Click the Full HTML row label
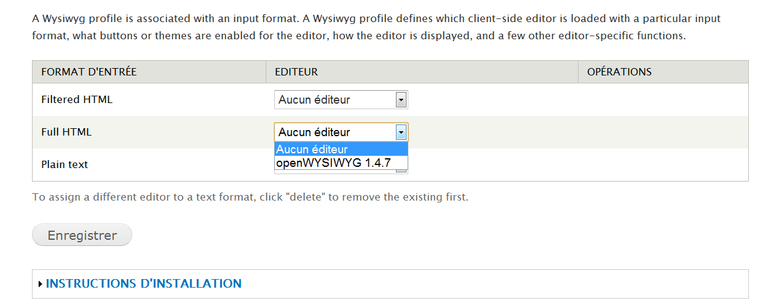The image size is (779, 303). [66, 131]
